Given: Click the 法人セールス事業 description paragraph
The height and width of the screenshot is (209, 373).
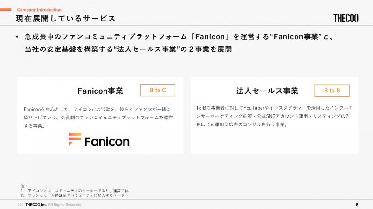Looking at the screenshot, I should [273, 116].
